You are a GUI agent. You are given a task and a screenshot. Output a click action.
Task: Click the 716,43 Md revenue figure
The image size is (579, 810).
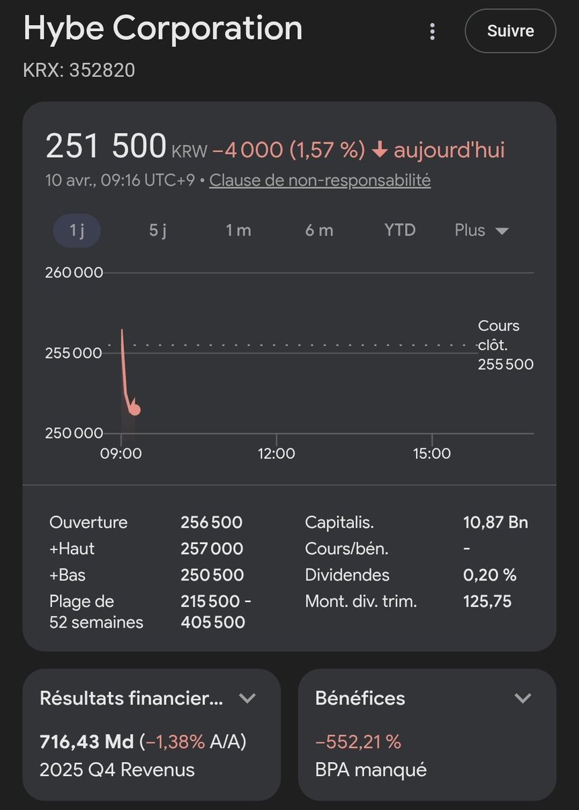pos(87,742)
